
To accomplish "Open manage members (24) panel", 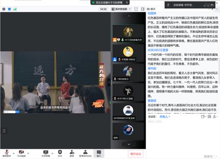I will point(85,153).
